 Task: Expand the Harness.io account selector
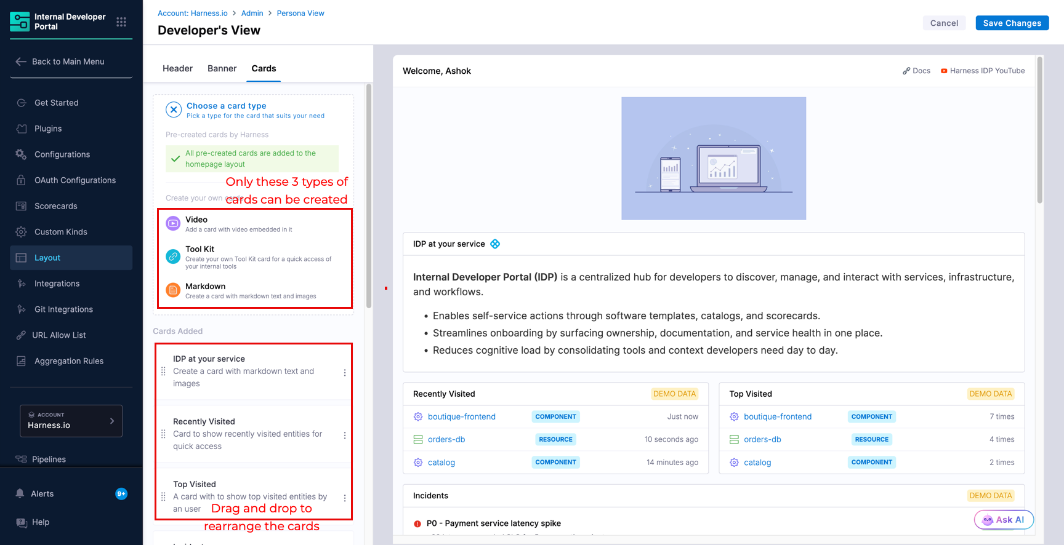pos(71,421)
